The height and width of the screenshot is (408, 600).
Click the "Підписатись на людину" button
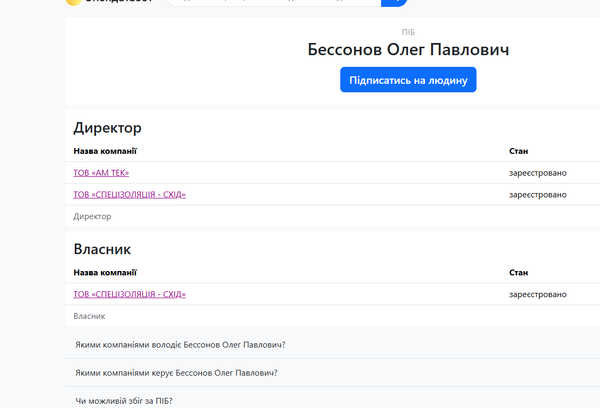tap(408, 80)
